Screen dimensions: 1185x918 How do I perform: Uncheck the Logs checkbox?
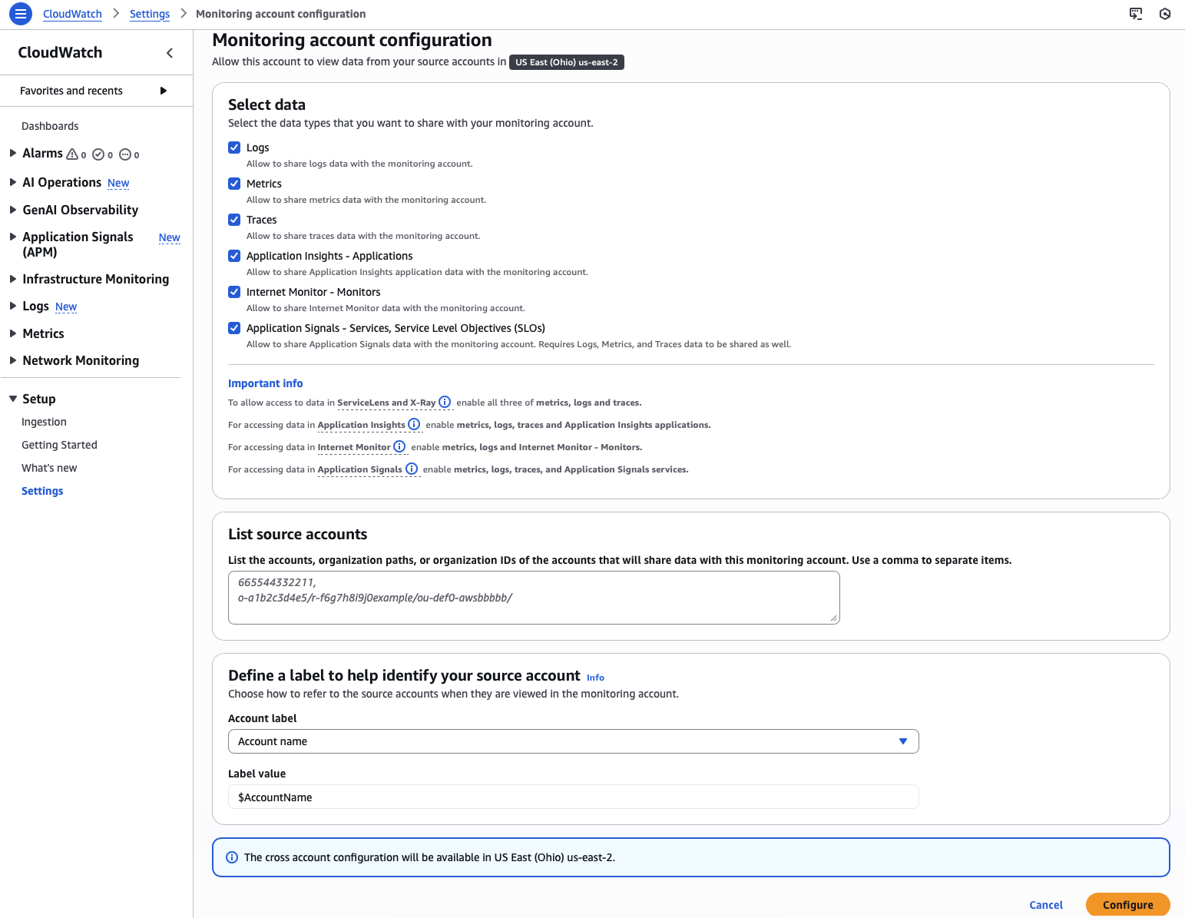point(234,147)
